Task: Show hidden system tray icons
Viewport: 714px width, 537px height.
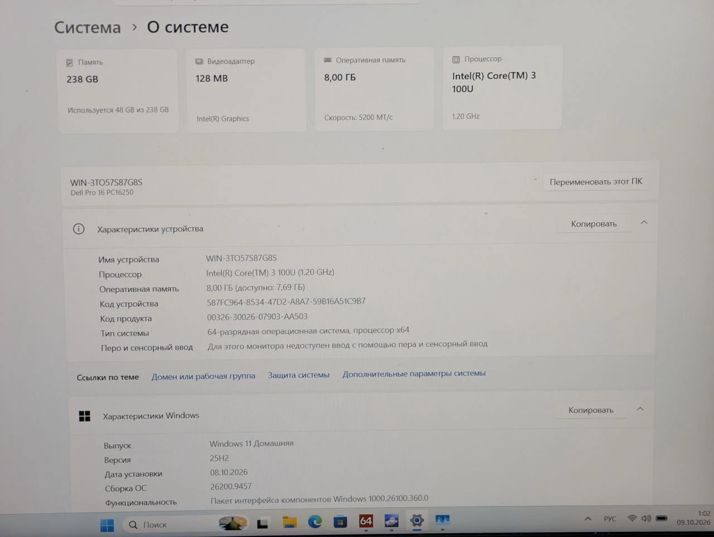Action: [x=588, y=519]
